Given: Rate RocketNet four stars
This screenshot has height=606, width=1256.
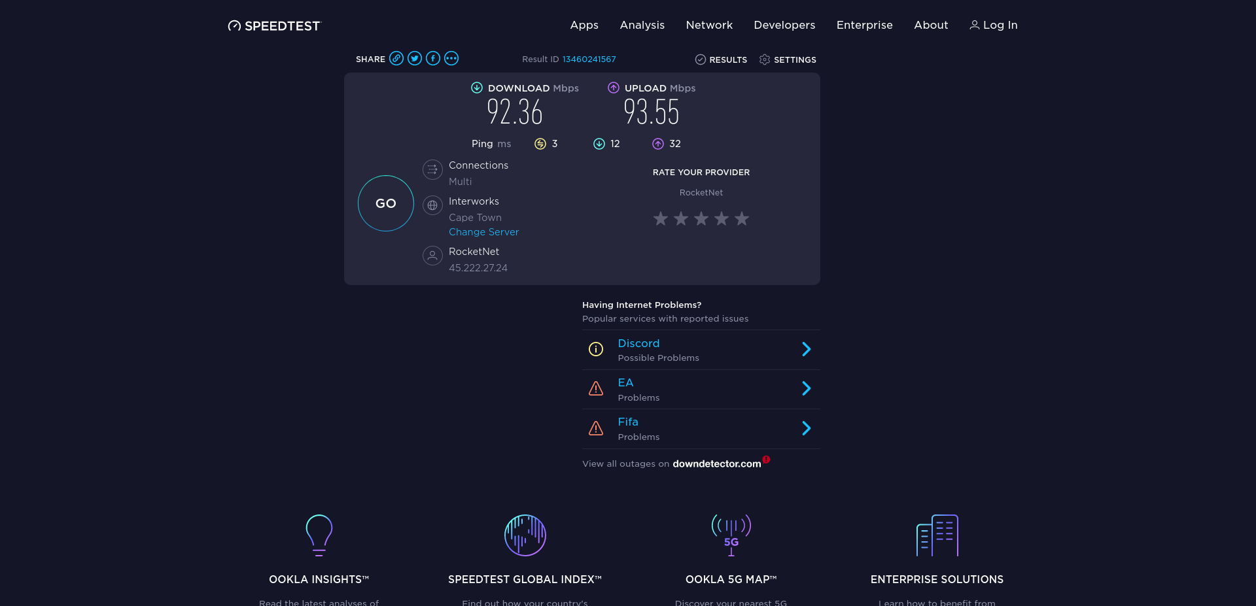Looking at the screenshot, I should click(722, 218).
